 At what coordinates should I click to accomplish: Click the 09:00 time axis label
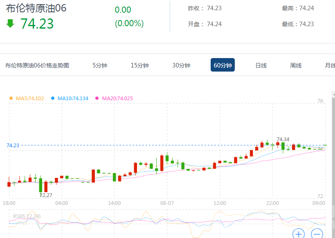(319, 203)
